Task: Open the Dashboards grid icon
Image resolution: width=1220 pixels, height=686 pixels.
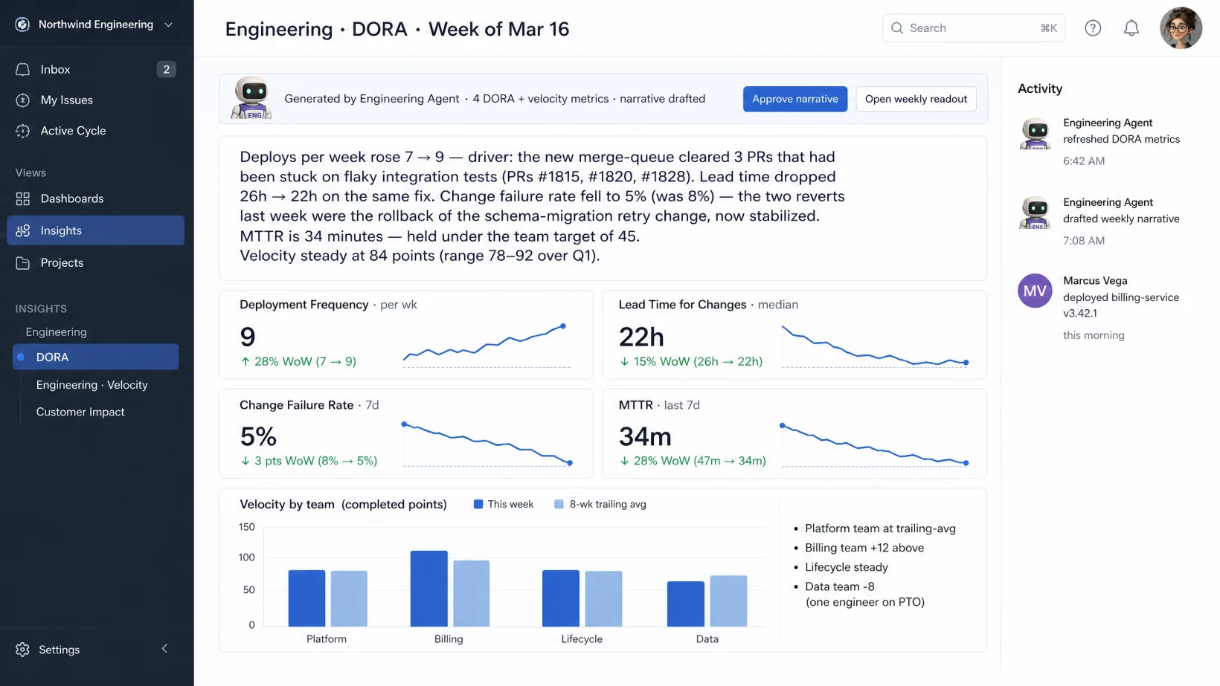Action: pos(23,198)
